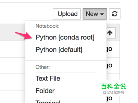The height and width of the screenshot is (103, 138).
Task: Click the 助你轻松解决 watermark subtitle
Action: tap(113, 92)
